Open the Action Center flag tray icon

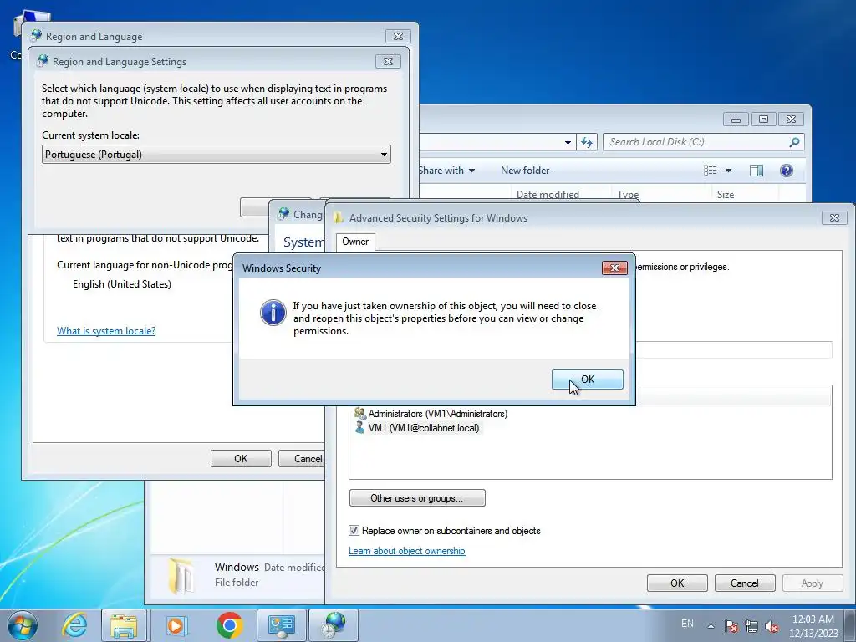click(x=731, y=626)
